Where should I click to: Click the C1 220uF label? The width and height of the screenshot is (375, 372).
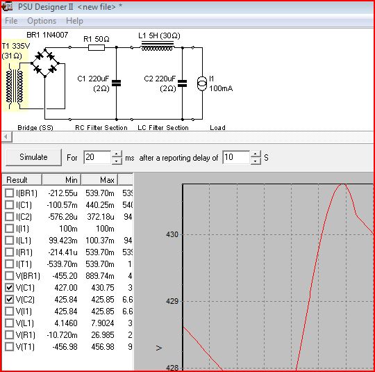click(x=93, y=83)
